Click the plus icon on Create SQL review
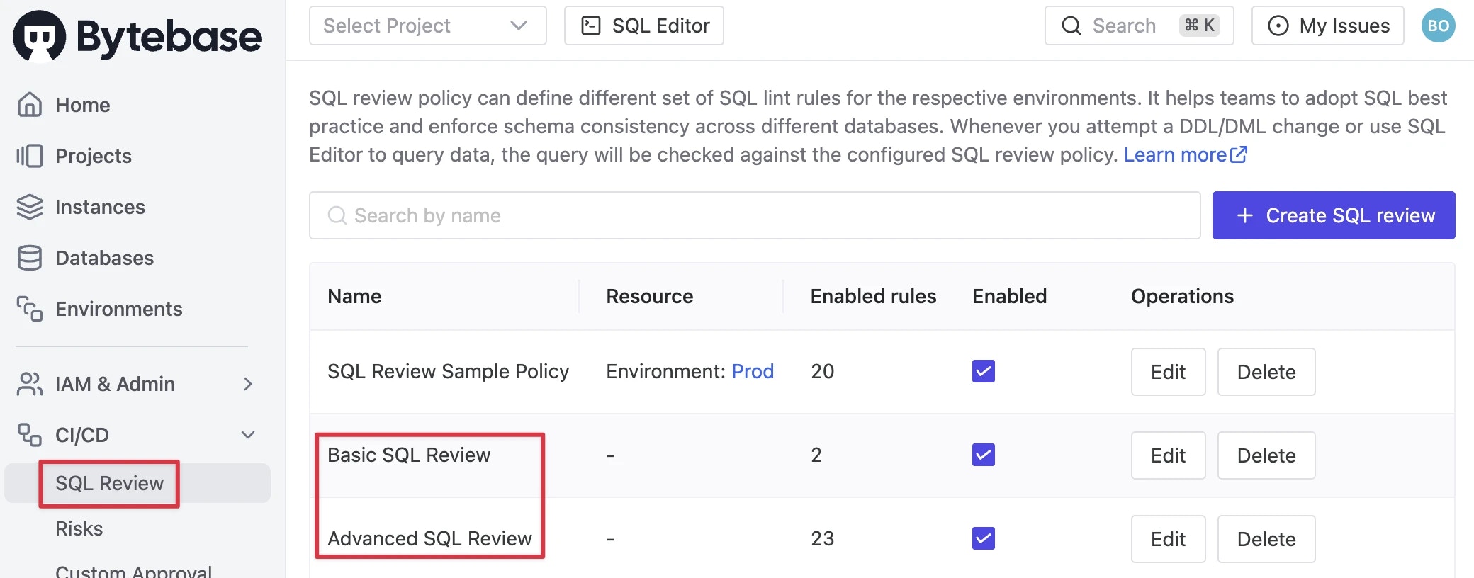 [1245, 215]
